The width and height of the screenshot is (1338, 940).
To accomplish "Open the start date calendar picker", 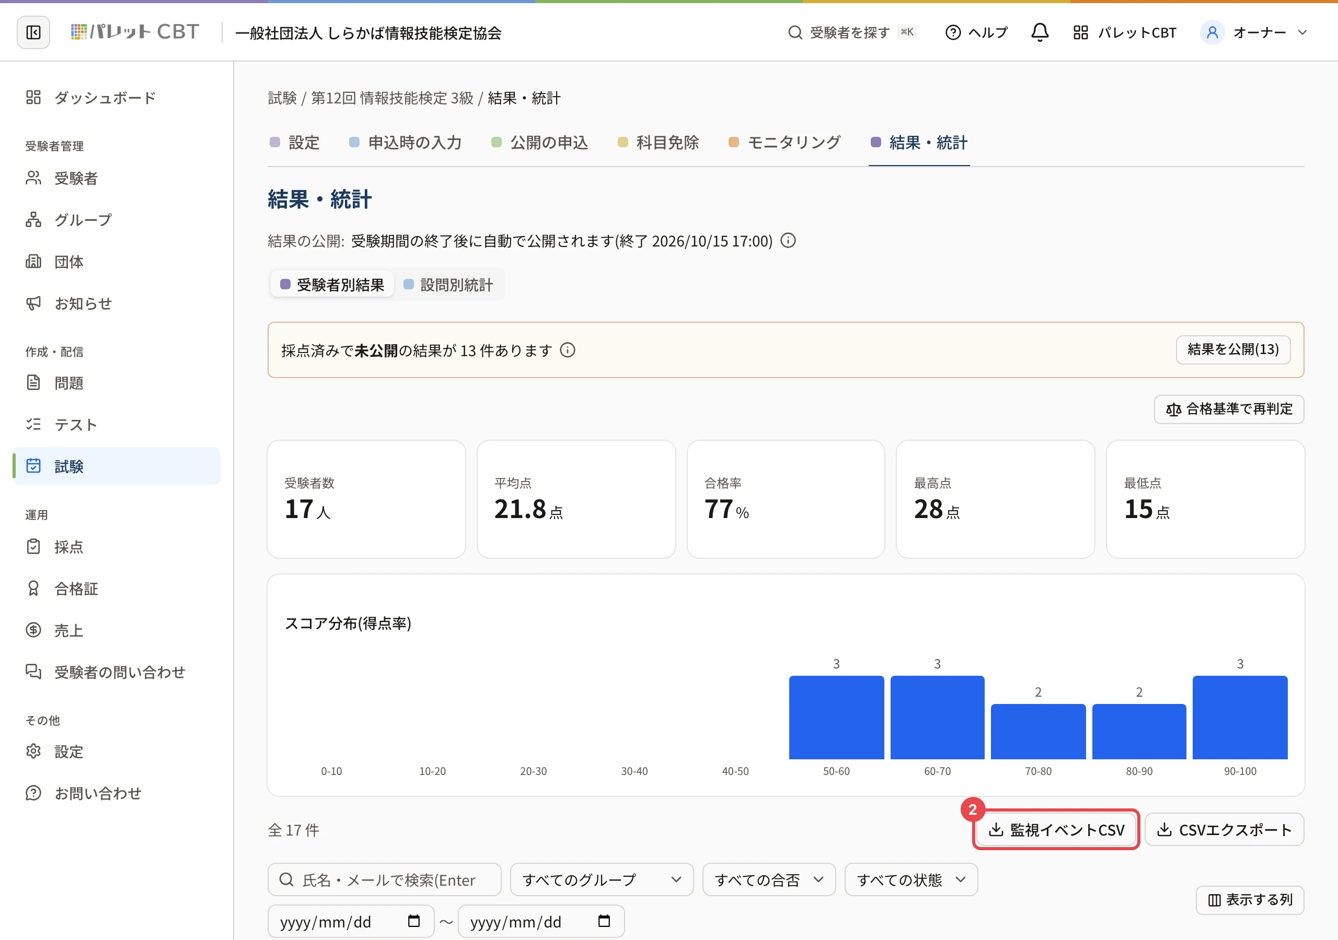I will tap(414, 921).
